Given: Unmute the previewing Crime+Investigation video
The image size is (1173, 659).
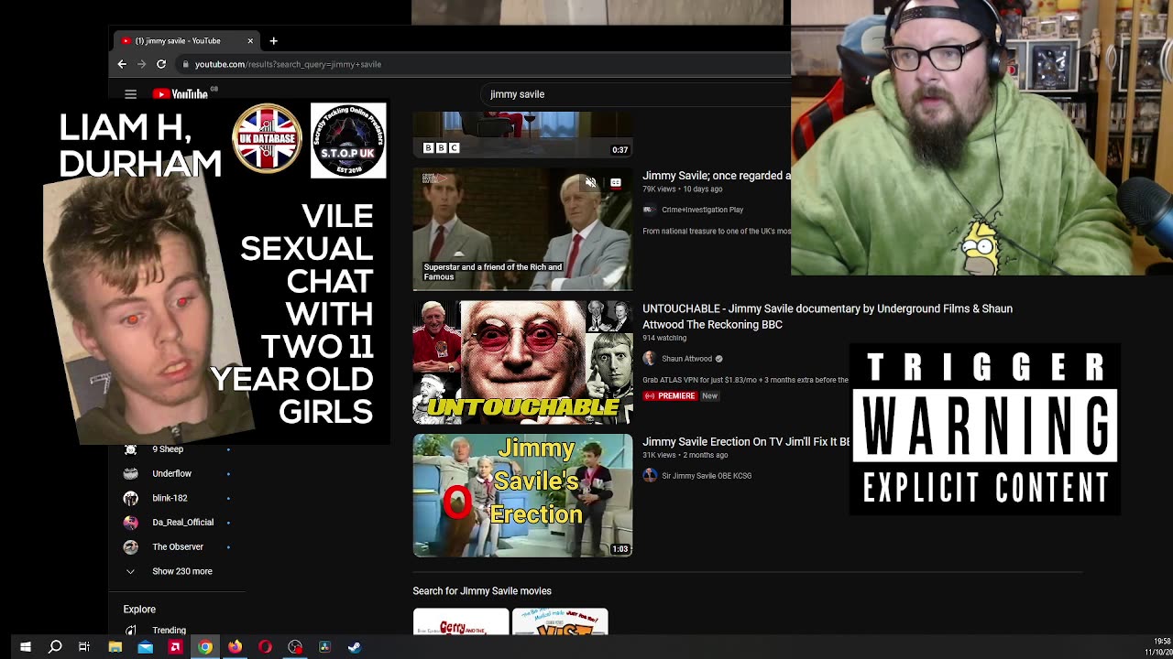Looking at the screenshot, I should (x=591, y=183).
